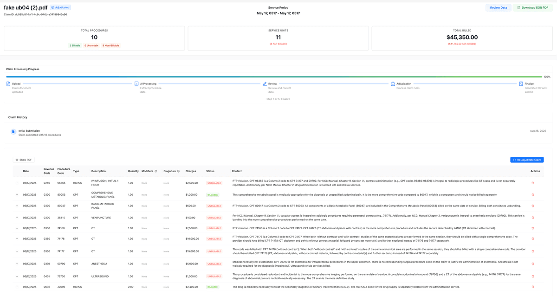Re-adjudicate the claim

[x=527, y=160]
